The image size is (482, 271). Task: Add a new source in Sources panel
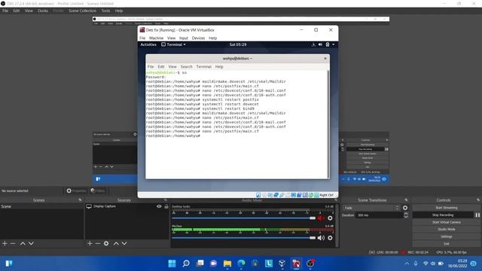coord(90,243)
